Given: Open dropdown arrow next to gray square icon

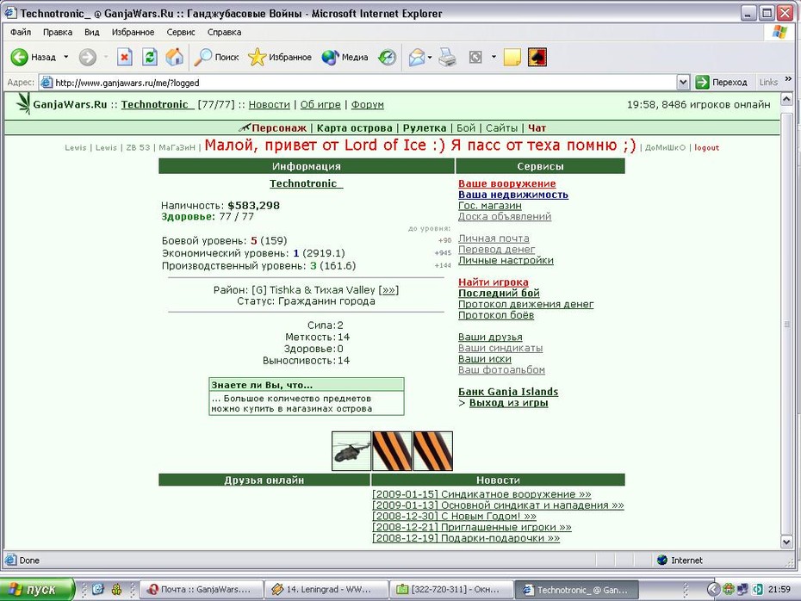Looking at the screenshot, I should (494, 57).
